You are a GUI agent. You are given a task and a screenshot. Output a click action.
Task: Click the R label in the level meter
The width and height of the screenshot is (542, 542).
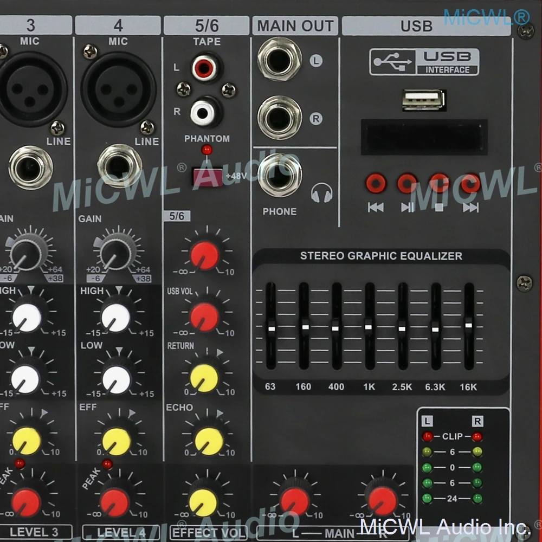pyautogui.click(x=478, y=421)
